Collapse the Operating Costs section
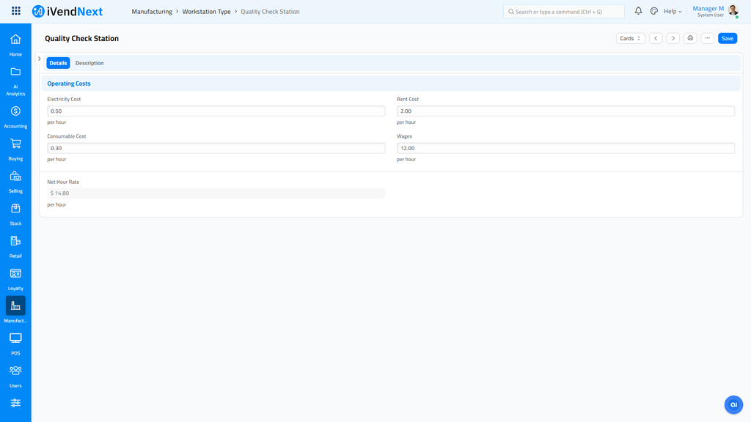751x422 pixels. coord(69,84)
